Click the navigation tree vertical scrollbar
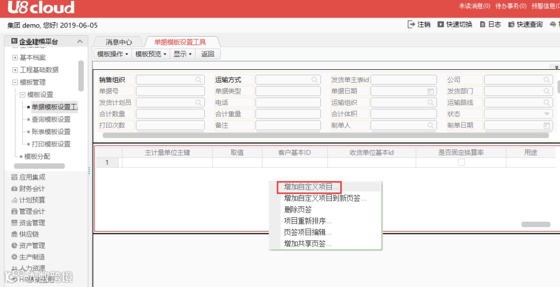The width and height of the screenshot is (560, 287). click(x=81, y=76)
